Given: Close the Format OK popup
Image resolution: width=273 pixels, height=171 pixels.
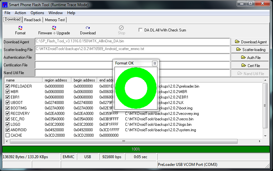Looking at the screenshot, I should [x=155, y=64].
